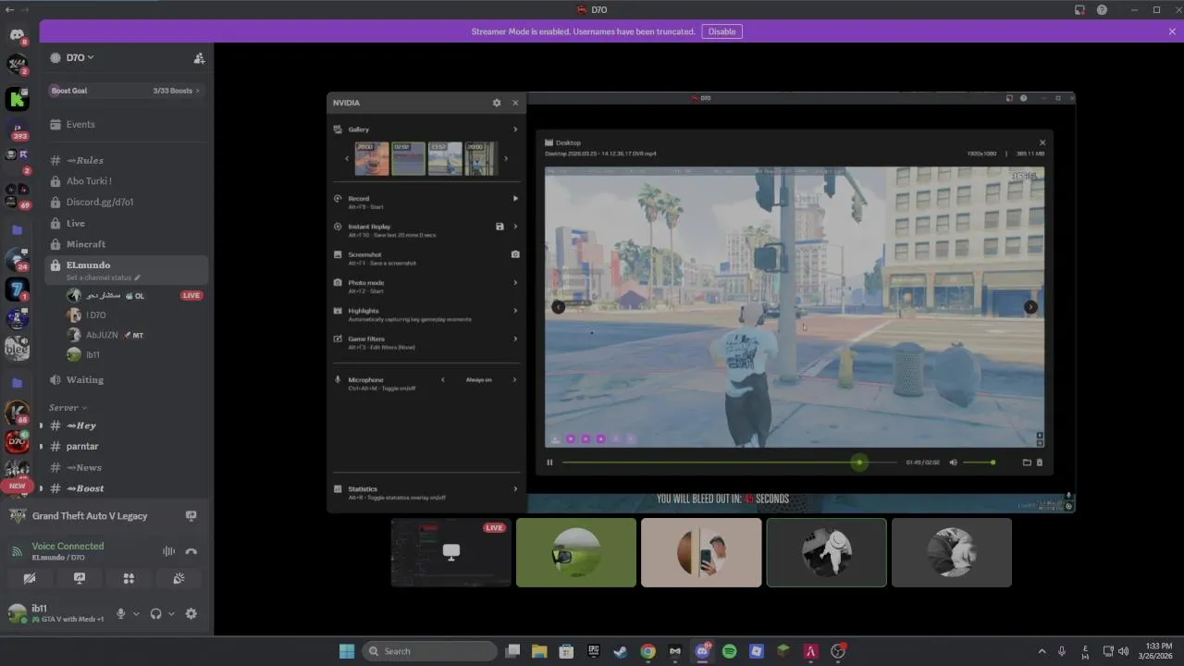Expand Game filters options
This screenshot has width=1184, height=666.
coord(515,339)
